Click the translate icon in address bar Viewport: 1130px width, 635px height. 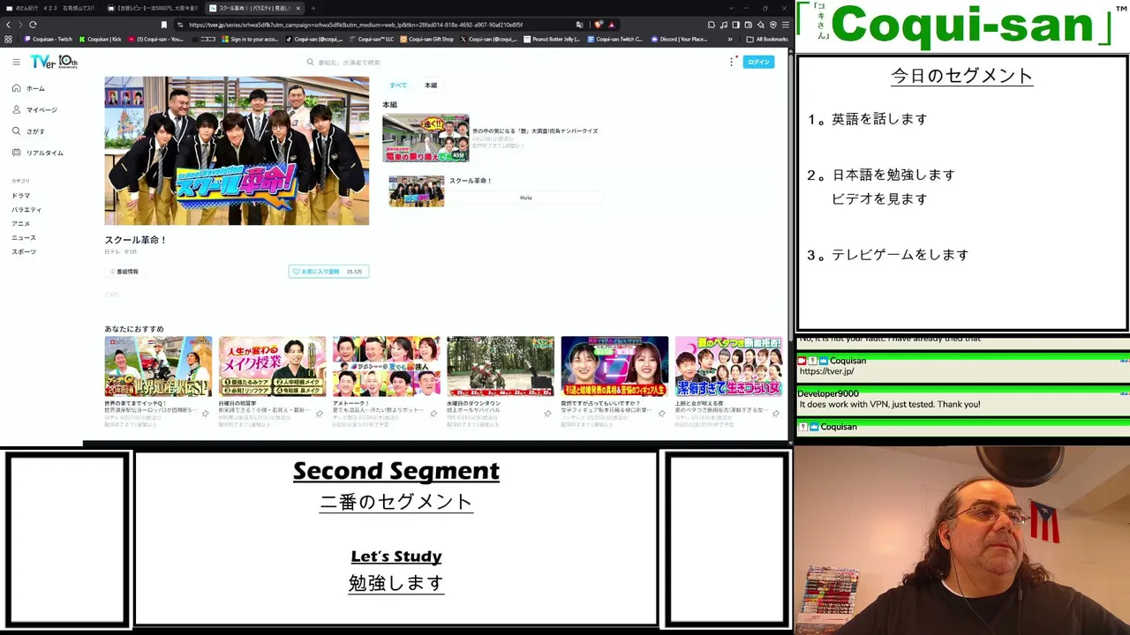[x=579, y=25]
